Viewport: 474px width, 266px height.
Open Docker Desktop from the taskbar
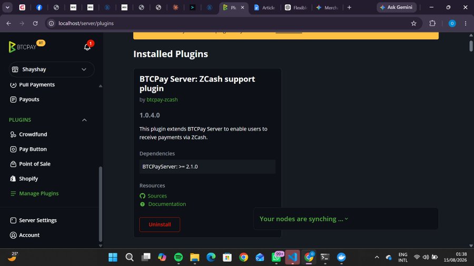tap(341, 257)
